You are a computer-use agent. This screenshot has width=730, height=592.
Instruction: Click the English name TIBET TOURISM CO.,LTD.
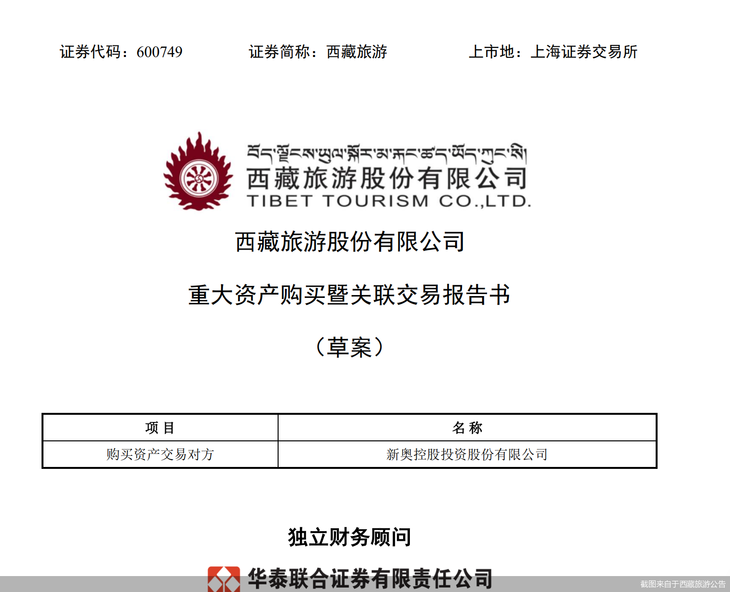(x=389, y=201)
